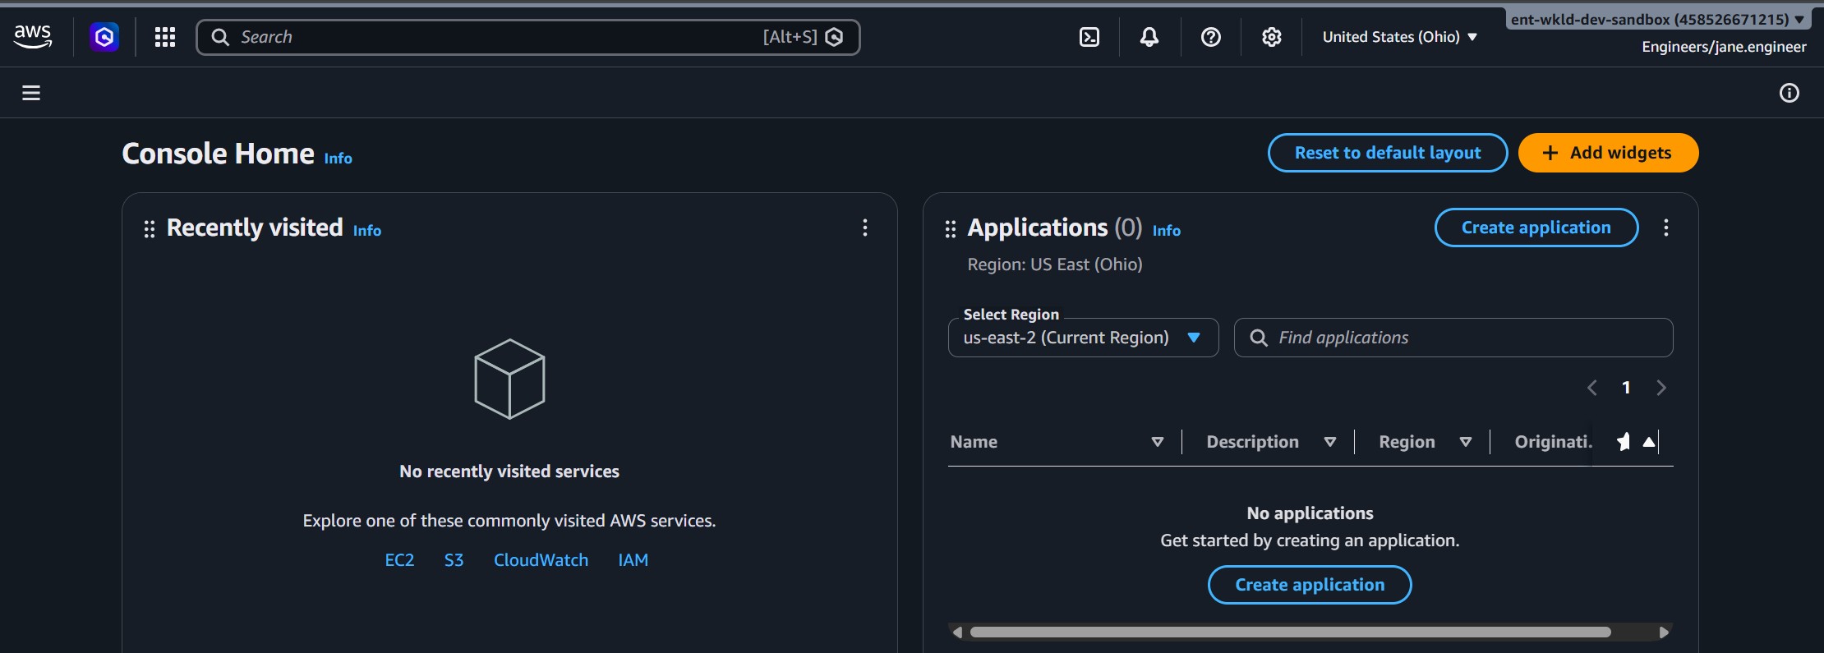1824x653 pixels.
Task: Click the cube empty-state icon
Action: [x=509, y=379]
